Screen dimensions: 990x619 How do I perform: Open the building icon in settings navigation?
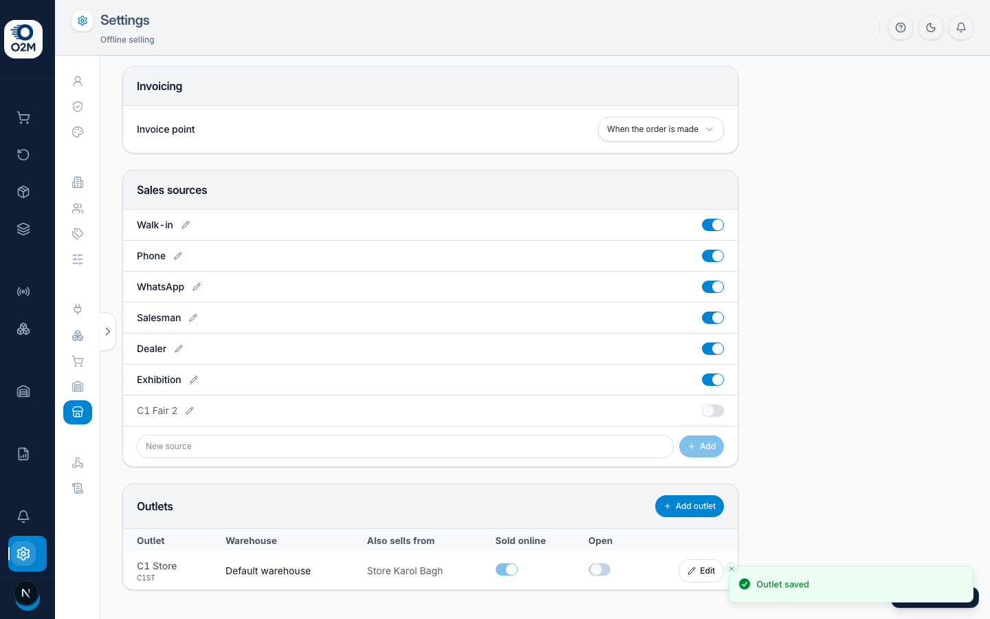click(78, 182)
